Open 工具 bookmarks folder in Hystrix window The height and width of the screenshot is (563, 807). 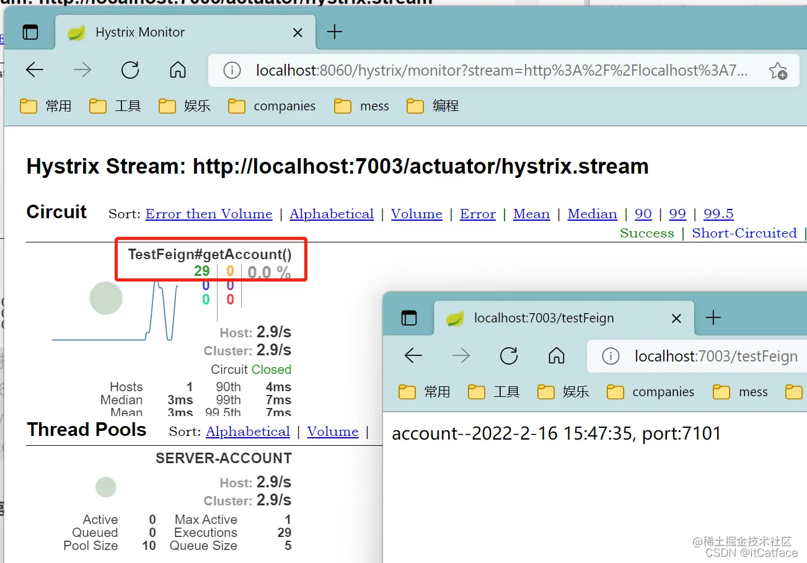pyautogui.click(x=115, y=106)
